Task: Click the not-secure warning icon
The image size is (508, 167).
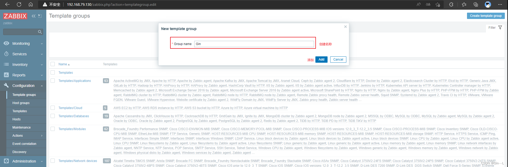Action: 45,4
